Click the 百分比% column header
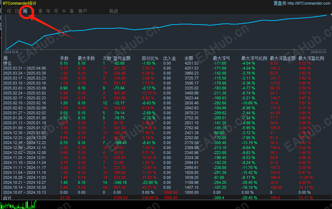 coord(150,58)
